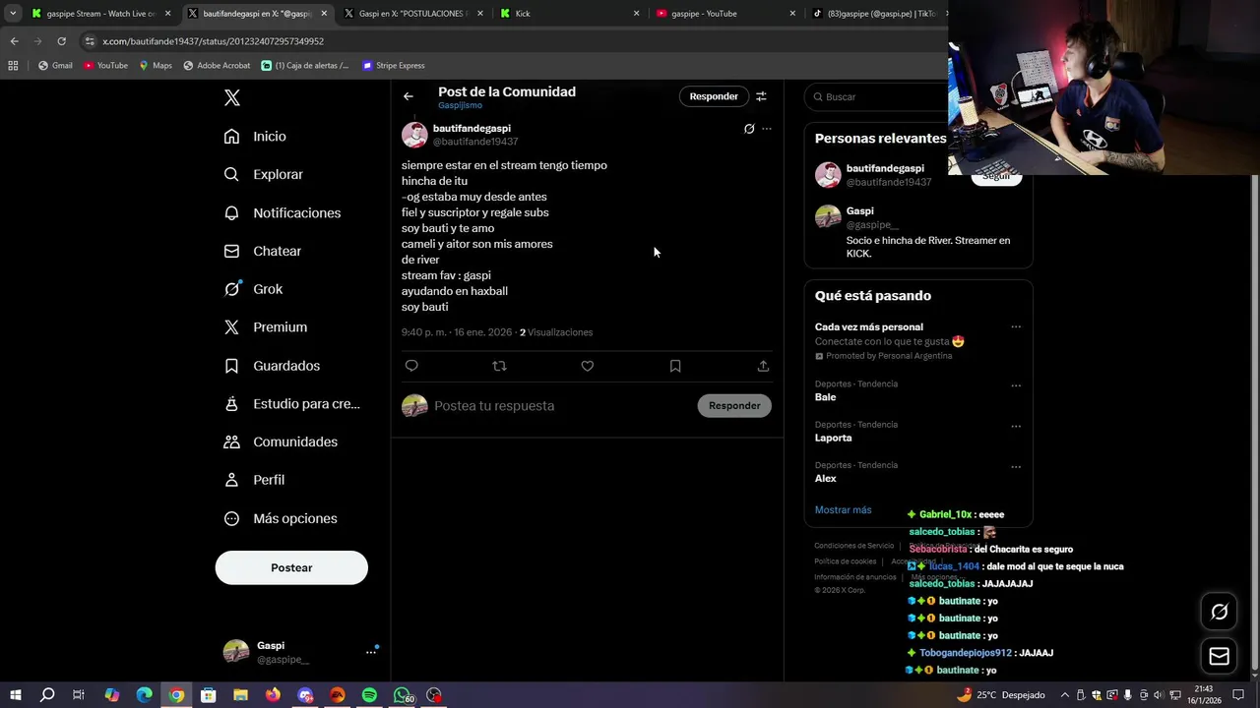Screen dimensions: 1260x708
Task: Close the bautifandegaspi X tab
Action: pos(324,14)
